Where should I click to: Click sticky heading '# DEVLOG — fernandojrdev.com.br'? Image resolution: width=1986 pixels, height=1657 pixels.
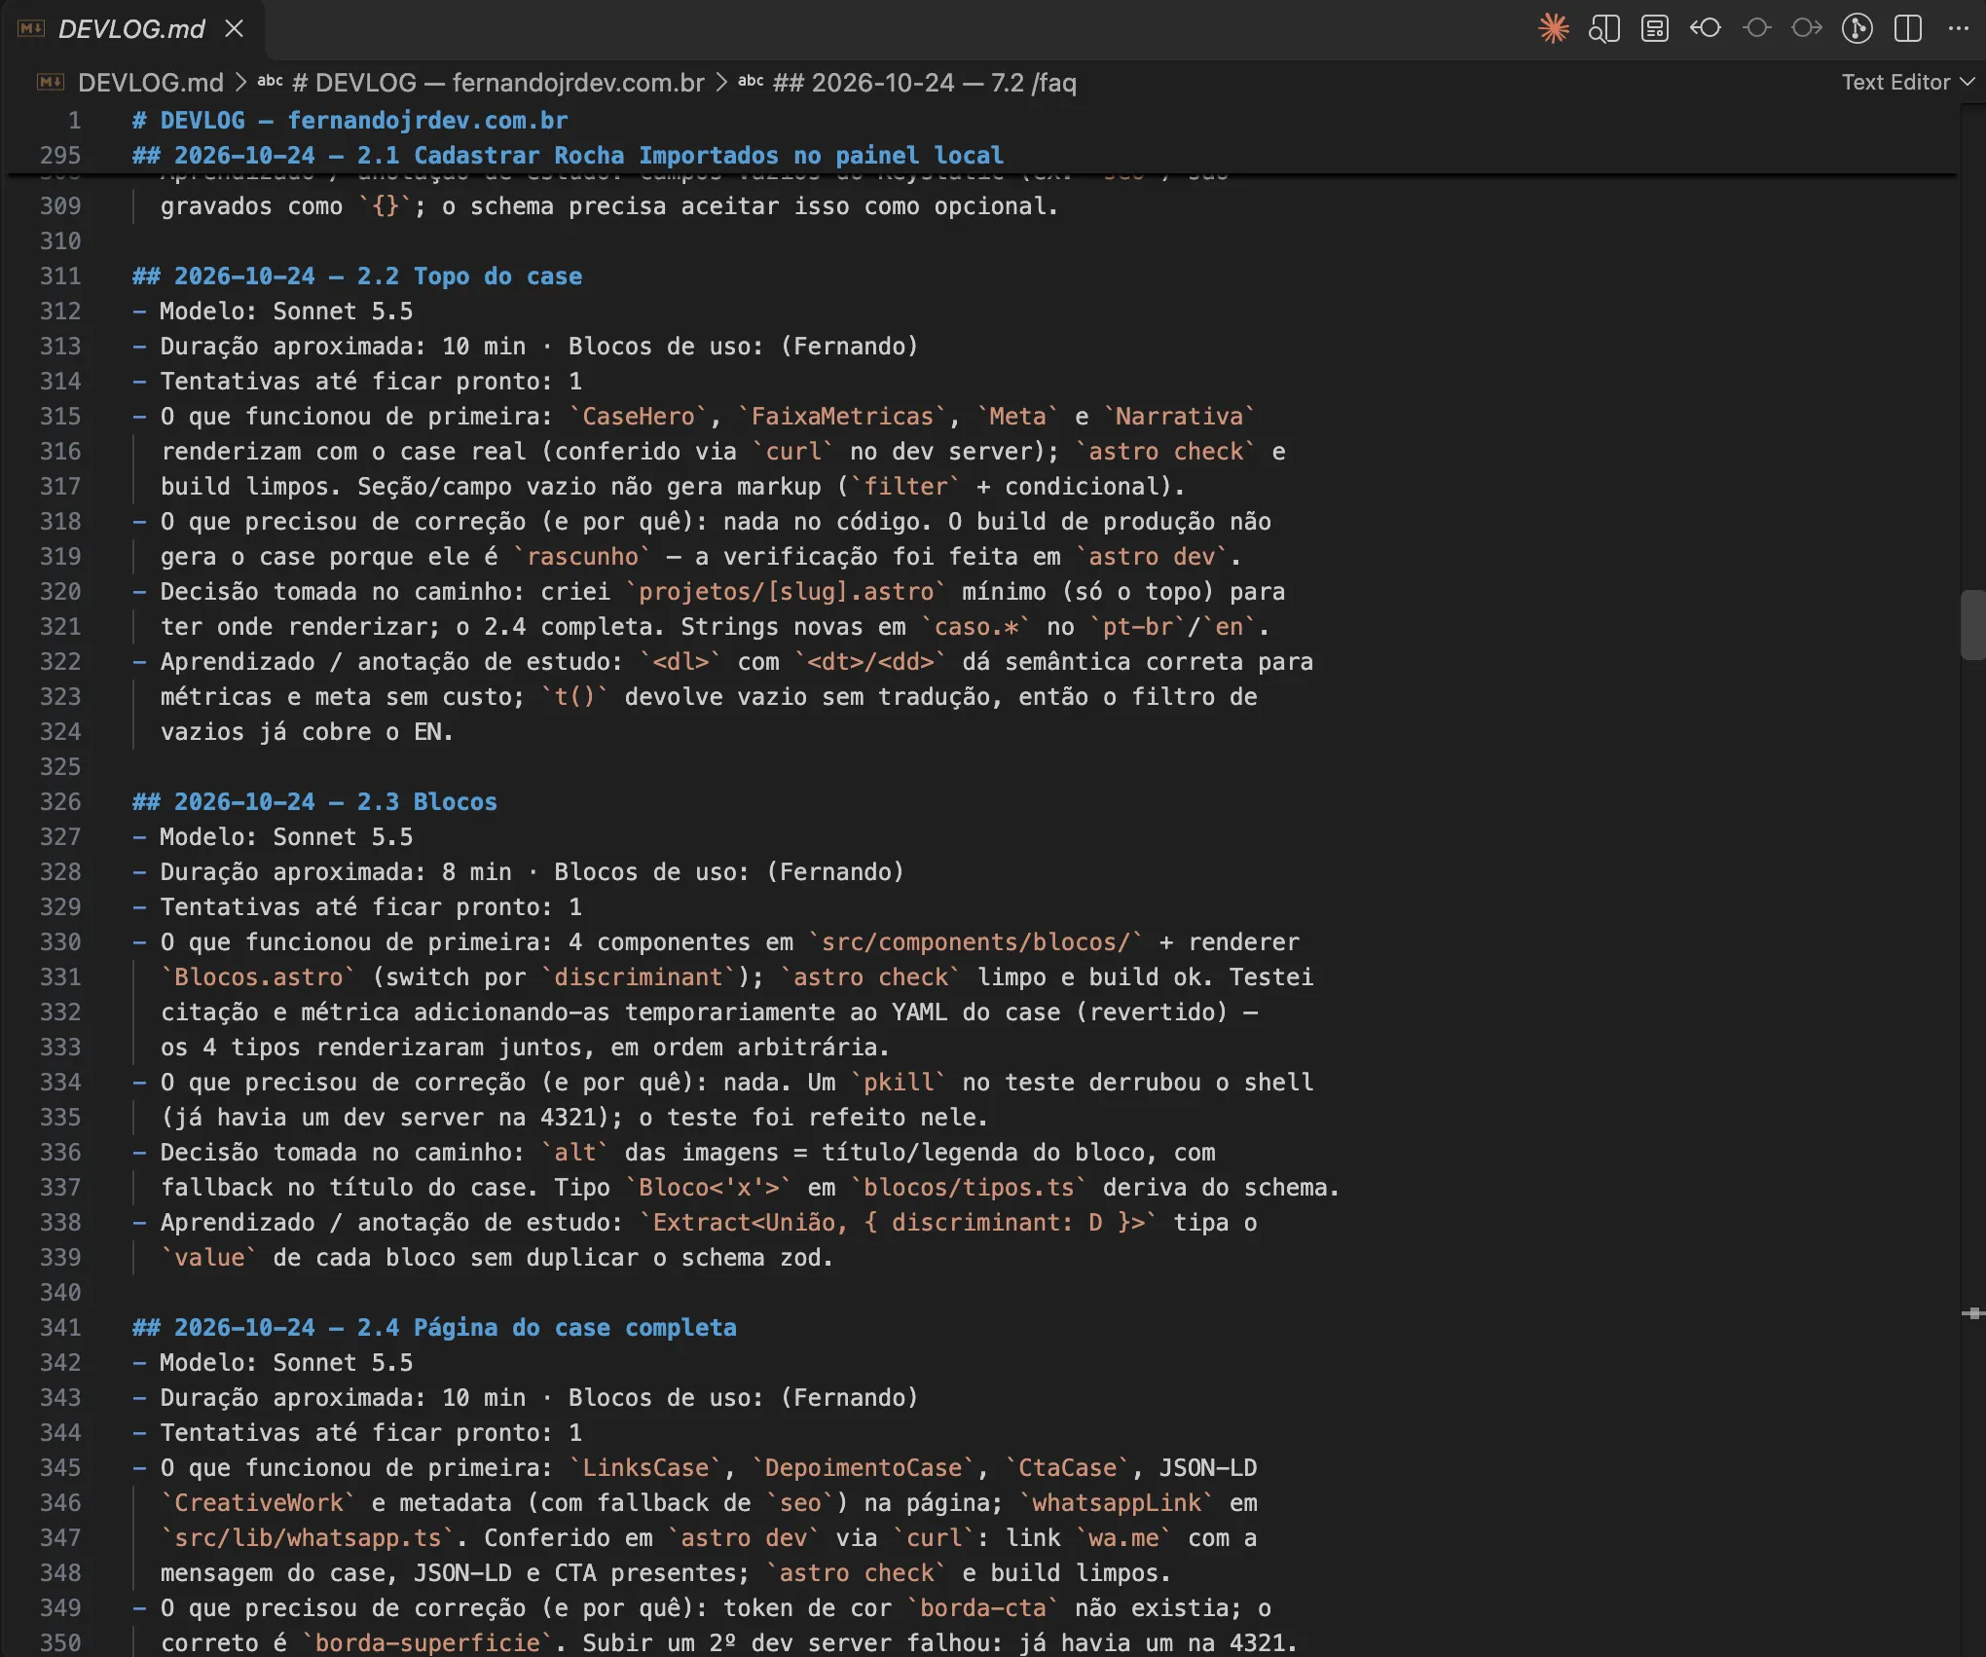(350, 121)
